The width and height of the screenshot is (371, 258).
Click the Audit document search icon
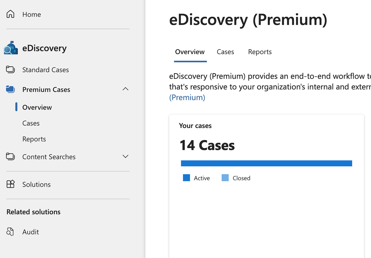point(10,232)
